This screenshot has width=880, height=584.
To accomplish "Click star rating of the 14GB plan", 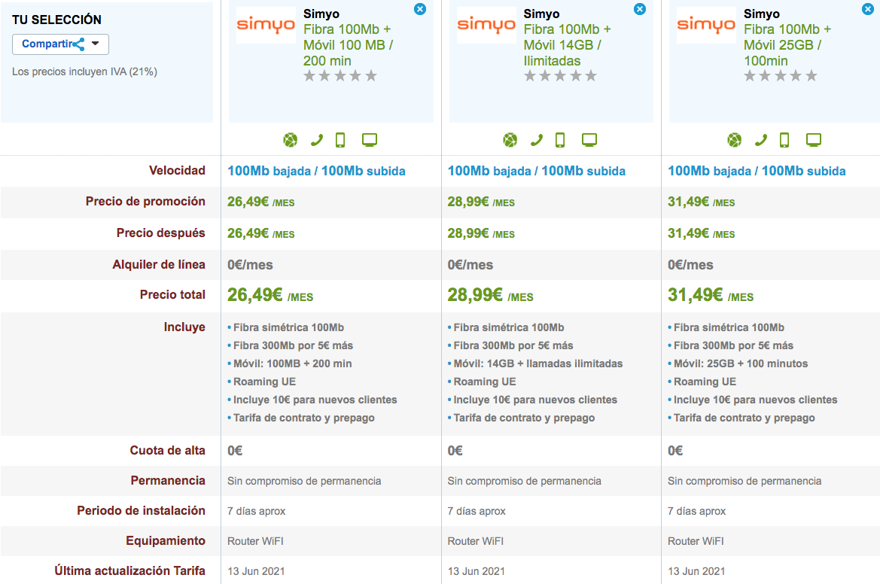I will 560,76.
